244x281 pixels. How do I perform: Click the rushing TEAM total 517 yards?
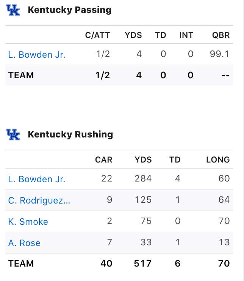(143, 264)
